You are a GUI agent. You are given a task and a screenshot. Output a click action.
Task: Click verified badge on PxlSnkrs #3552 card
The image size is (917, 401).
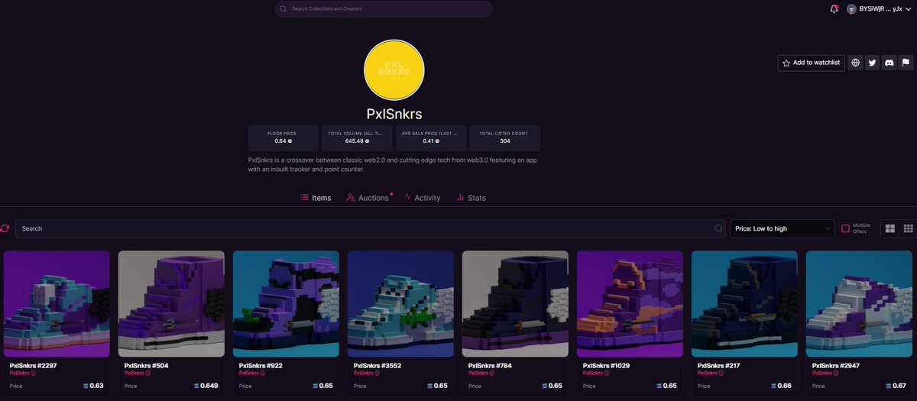377,374
